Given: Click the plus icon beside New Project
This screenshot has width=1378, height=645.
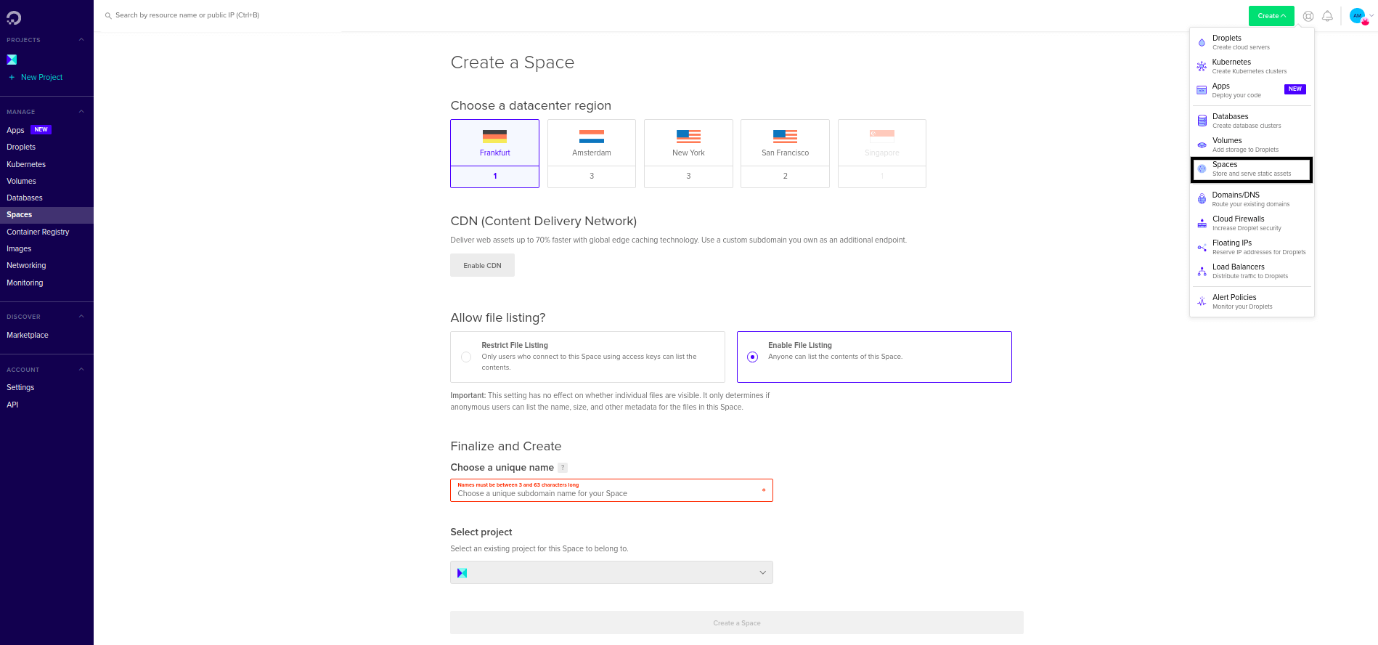Looking at the screenshot, I should coord(12,77).
